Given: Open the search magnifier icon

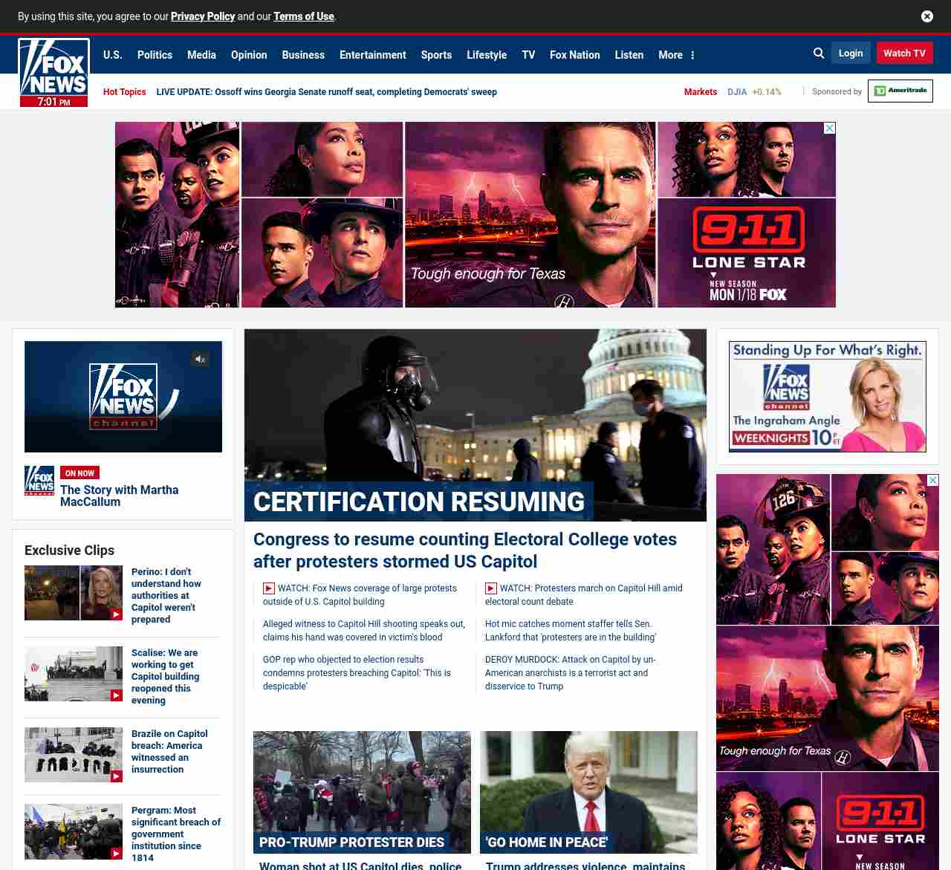Looking at the screenshot, I should (x=819, y=53).
